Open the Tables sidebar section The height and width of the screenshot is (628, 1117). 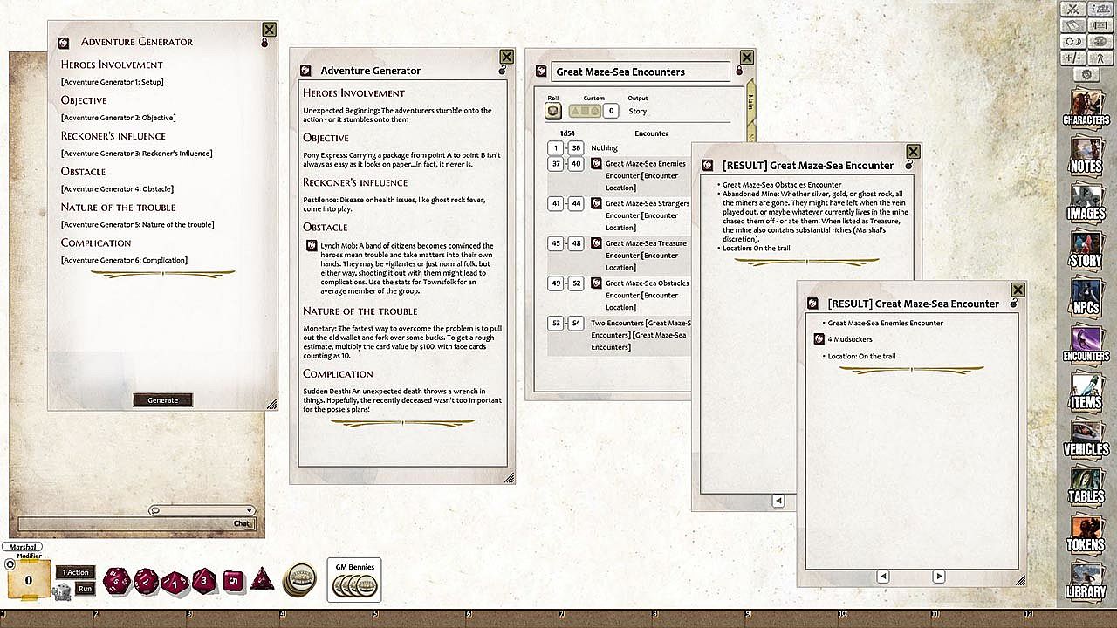click(x=1086, y=486)
